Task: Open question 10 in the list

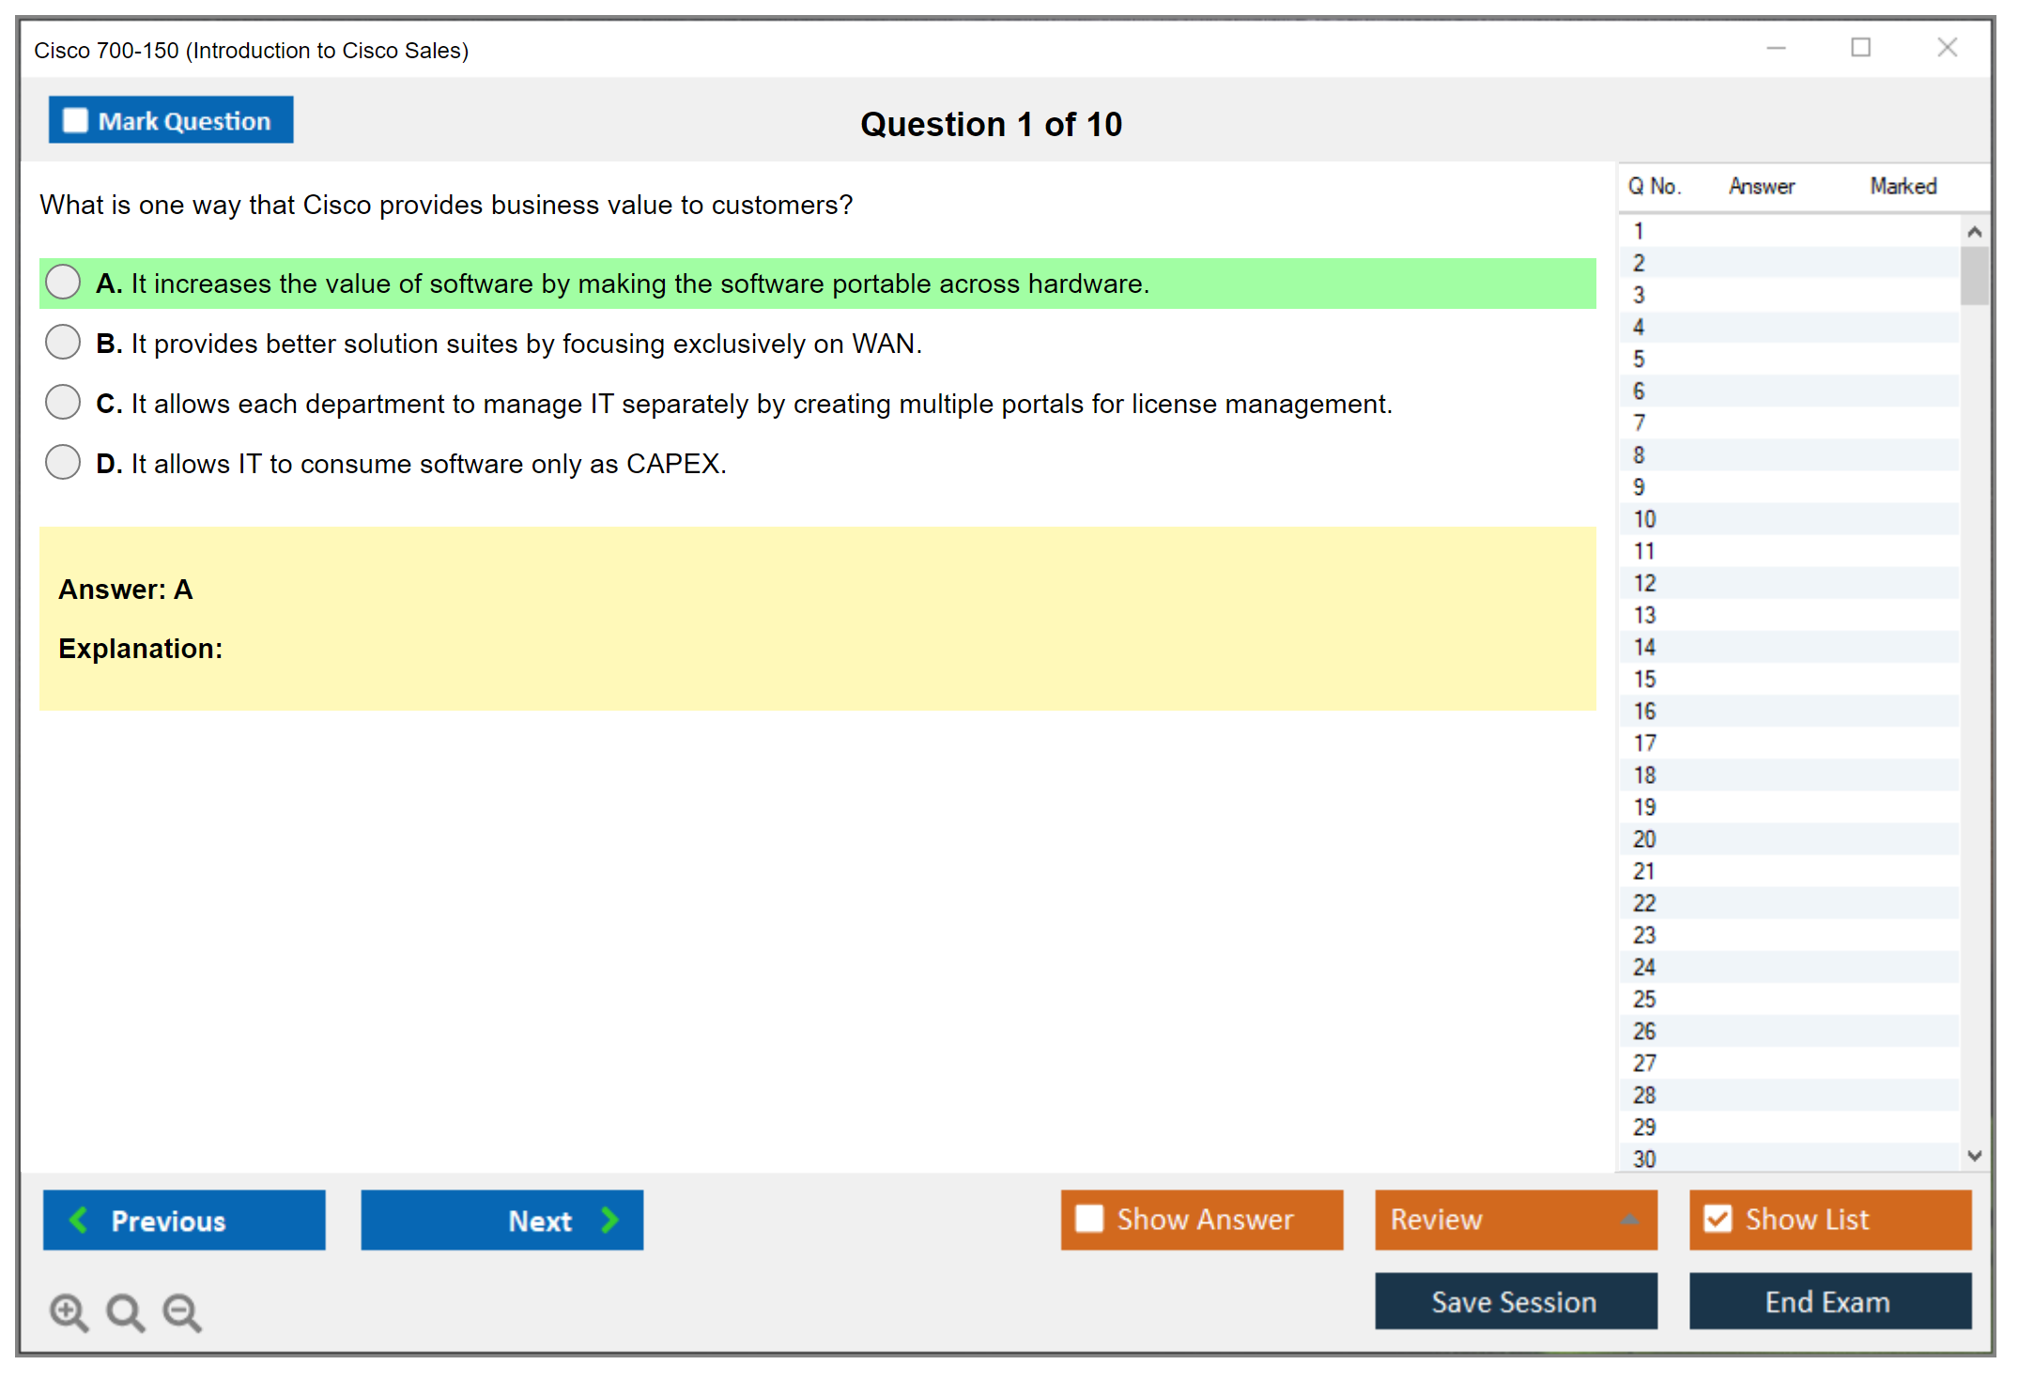Action: coord(1644,519)
